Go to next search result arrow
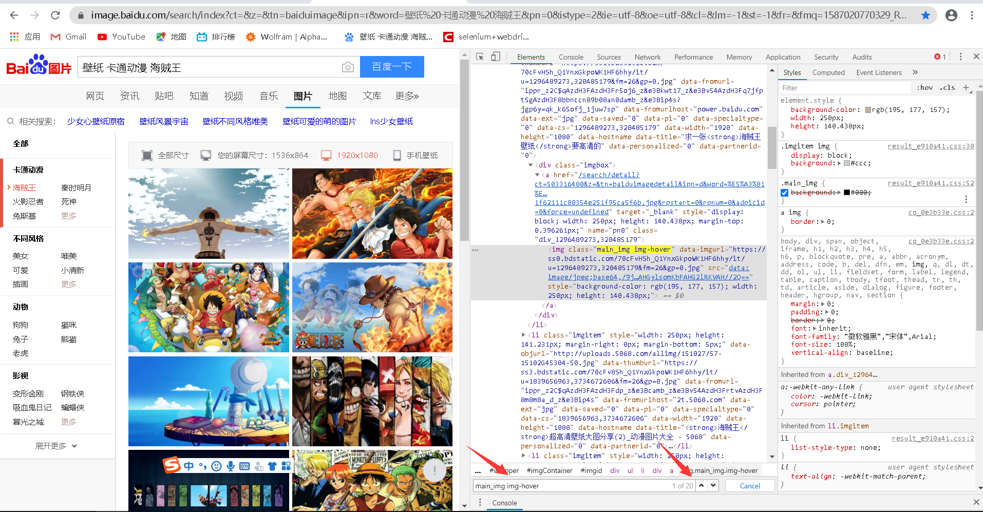Screen dimensions: 983x512 713,485
